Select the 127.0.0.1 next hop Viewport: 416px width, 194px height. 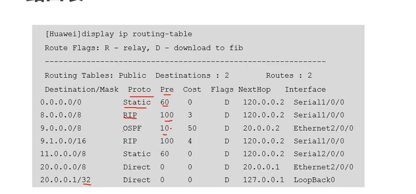tap(264, 180)
